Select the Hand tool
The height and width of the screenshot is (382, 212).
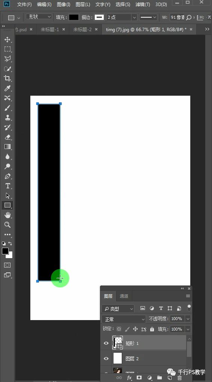click(x=7, y=215)
